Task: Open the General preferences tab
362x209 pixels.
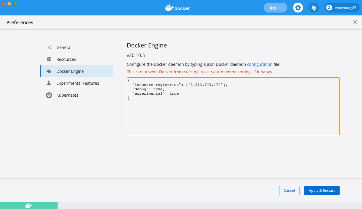Action: 76,47
